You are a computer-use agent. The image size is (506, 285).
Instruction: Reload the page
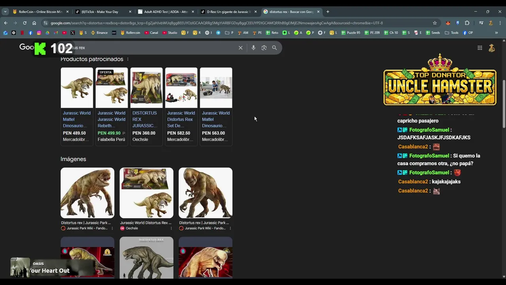click(x=25, y=23)
